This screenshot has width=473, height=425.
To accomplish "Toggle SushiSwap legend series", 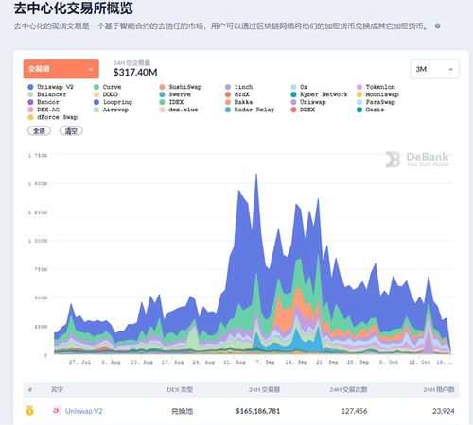I will pyautogui.click(x=181, y=87).
